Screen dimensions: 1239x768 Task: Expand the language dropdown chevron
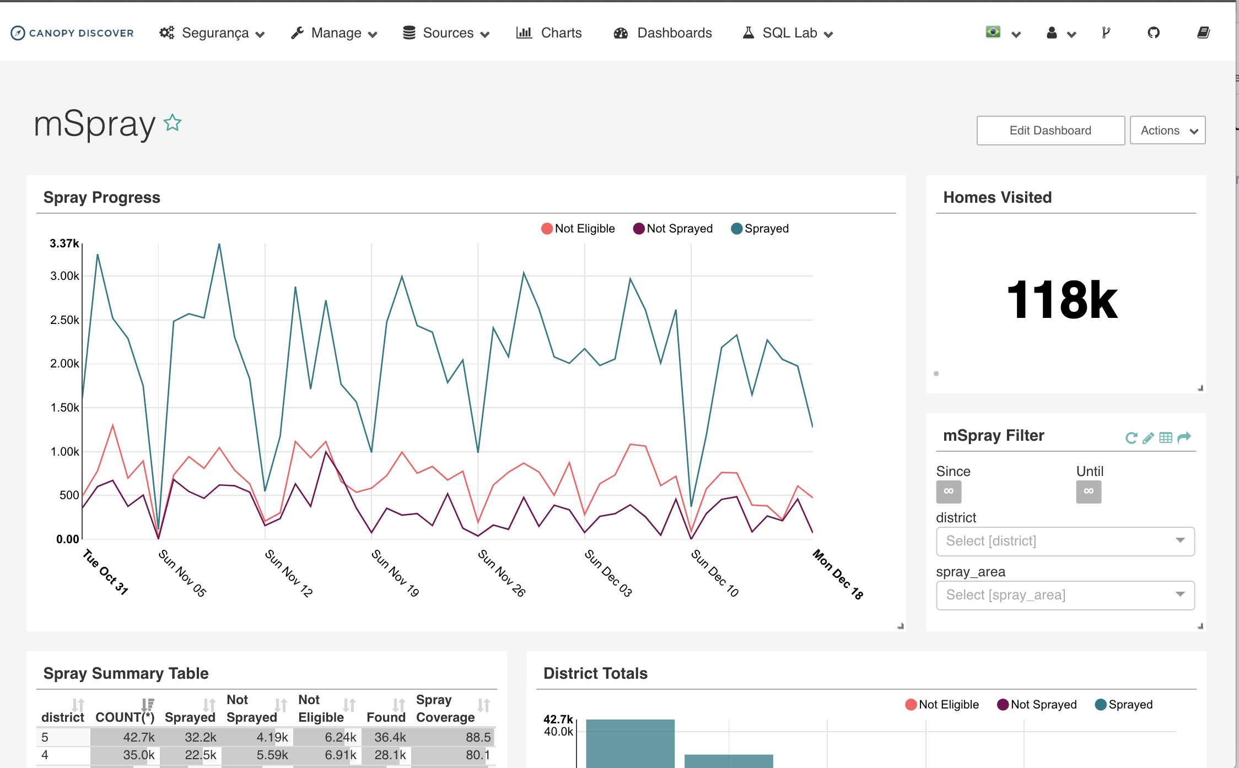tap(1016, 34)
